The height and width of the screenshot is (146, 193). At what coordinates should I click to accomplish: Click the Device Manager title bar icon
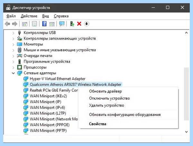click(8, 8)
